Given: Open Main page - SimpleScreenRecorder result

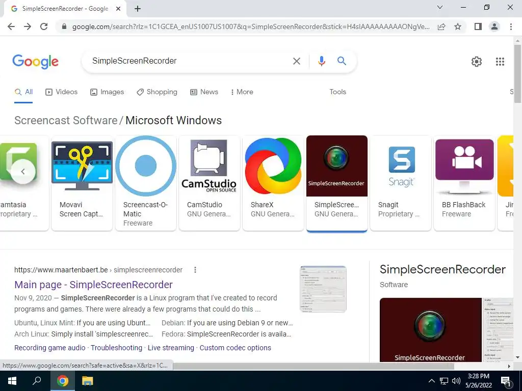Looking at the screenshot, I should click(94, 285).
